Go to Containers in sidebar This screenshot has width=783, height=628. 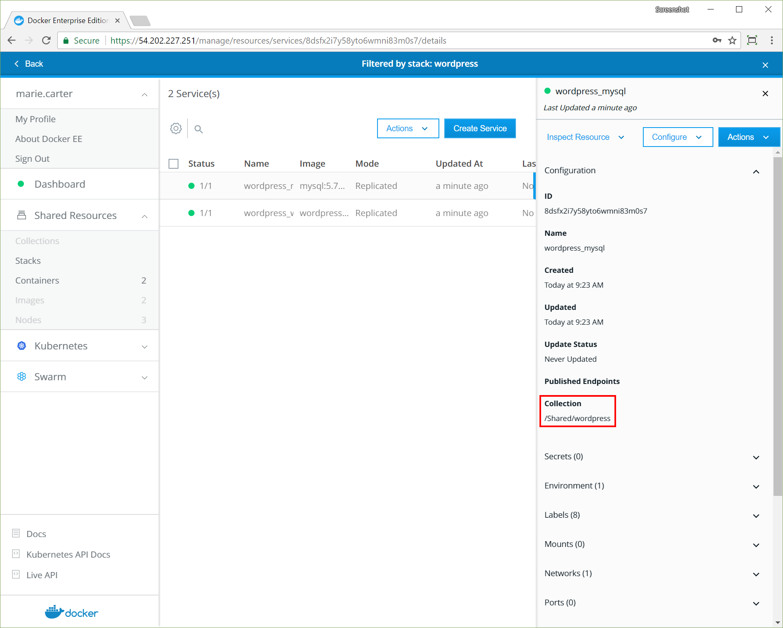coord(37,280)
